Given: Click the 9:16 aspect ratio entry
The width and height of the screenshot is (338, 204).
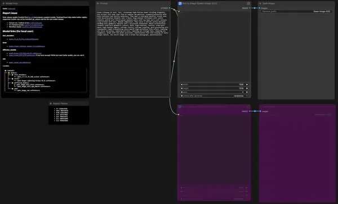Looking at the screenshot, I should point(62,112).
